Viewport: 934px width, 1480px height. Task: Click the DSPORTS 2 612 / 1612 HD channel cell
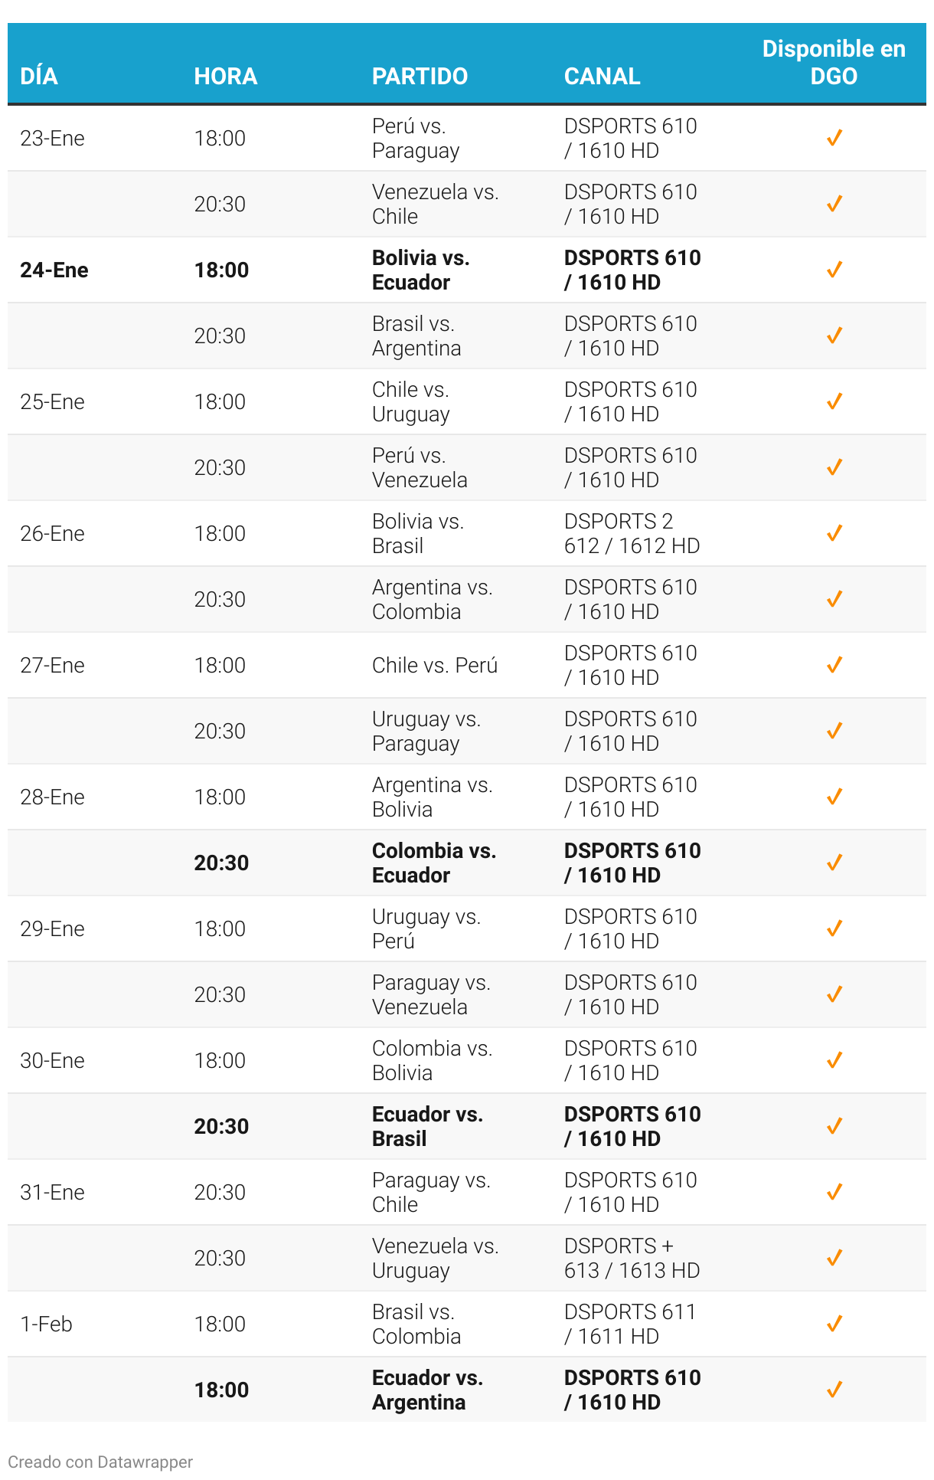pyautogui.click(x=632, y=533)
